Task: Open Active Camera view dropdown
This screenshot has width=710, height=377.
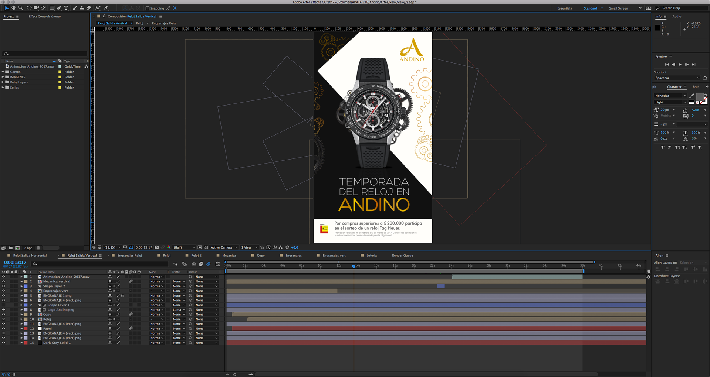Action: (x=224, y=247)
